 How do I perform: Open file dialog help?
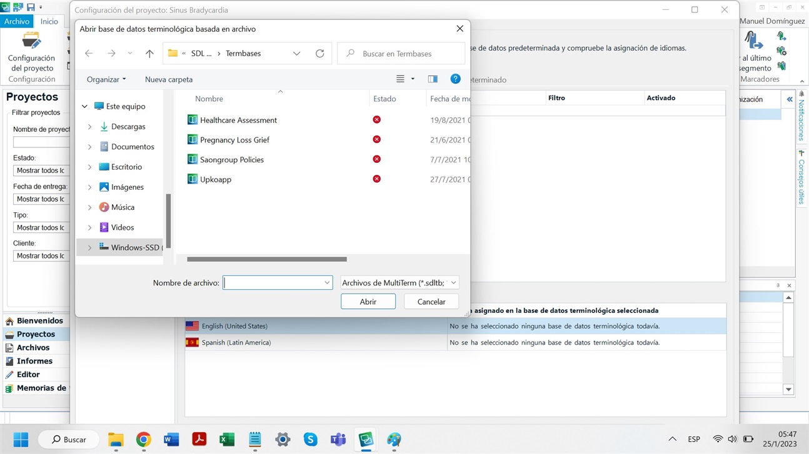point(455,79)
